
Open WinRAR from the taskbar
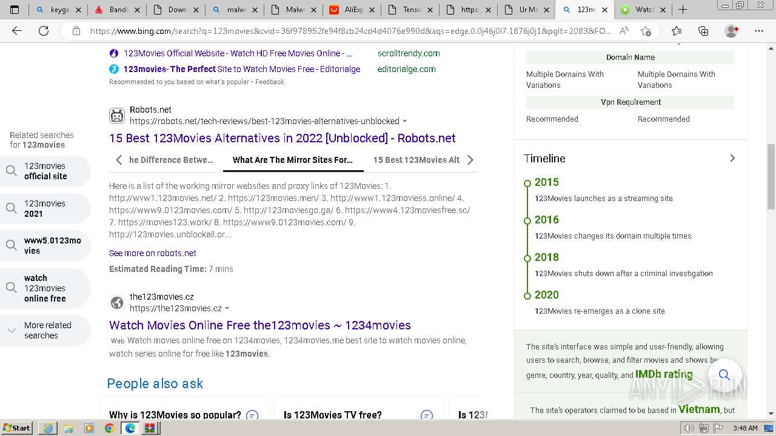click(x=150, y=428)
